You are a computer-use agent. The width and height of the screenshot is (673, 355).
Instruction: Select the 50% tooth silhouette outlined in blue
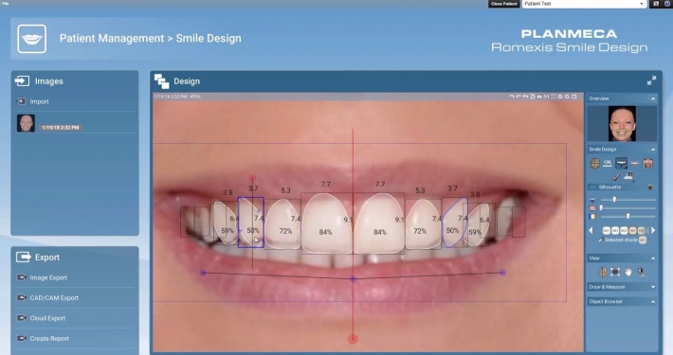click(250, 222)
